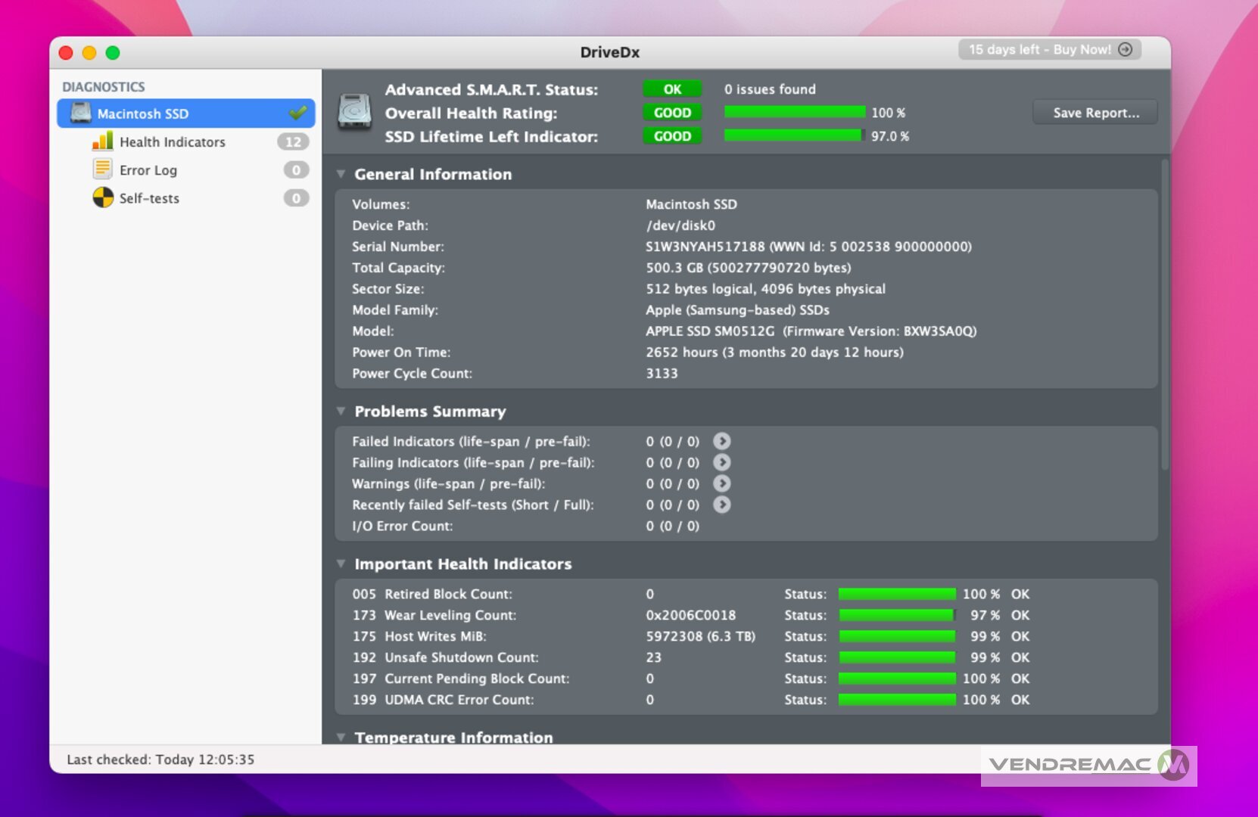Click the arrow icon next to Failed Indicators
This screenshot has width=1258, height=817.
(722, 441)
